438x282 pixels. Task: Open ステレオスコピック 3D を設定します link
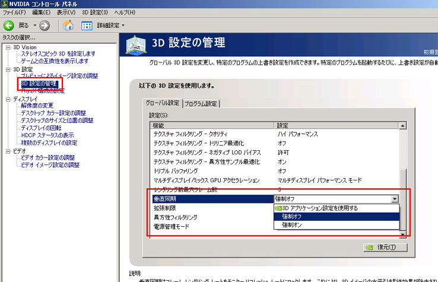(x=58, y=53)
